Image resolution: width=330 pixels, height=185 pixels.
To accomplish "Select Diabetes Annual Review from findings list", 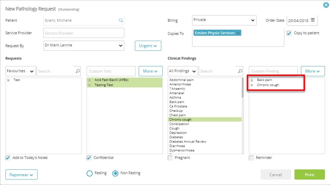I will tap(188, 142).
